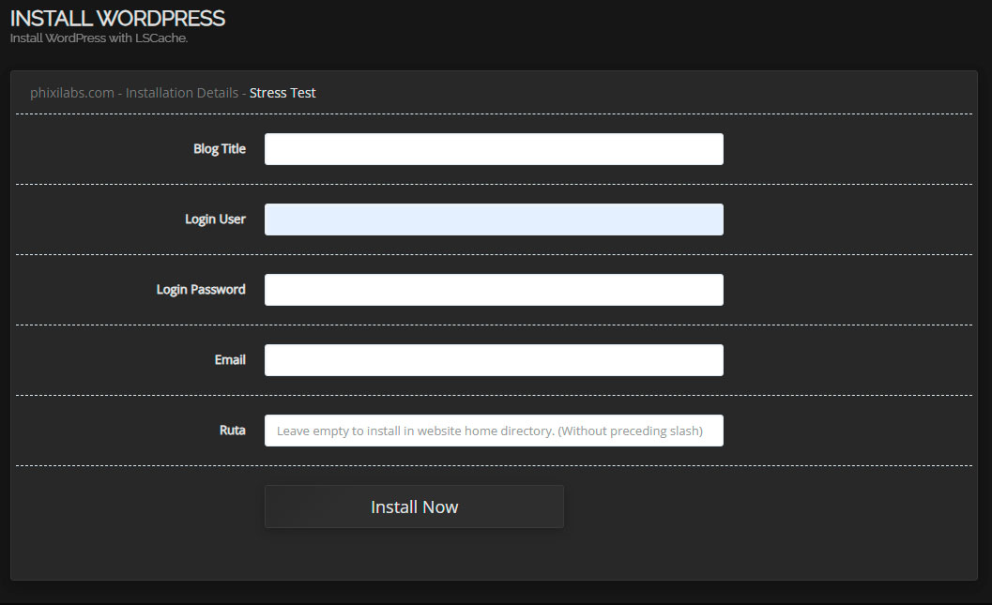
Task: Click the 'Blog Title' label
Action: coord(220,149)
